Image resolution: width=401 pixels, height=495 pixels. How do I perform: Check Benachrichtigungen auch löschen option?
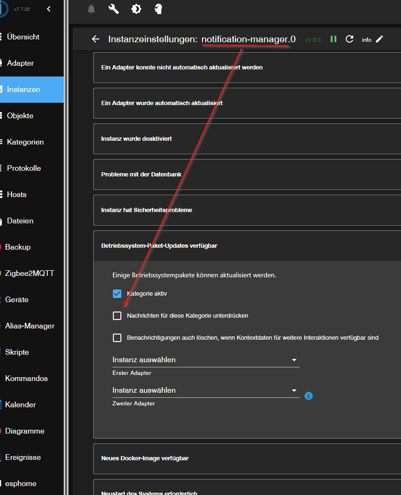pos(117,338)
